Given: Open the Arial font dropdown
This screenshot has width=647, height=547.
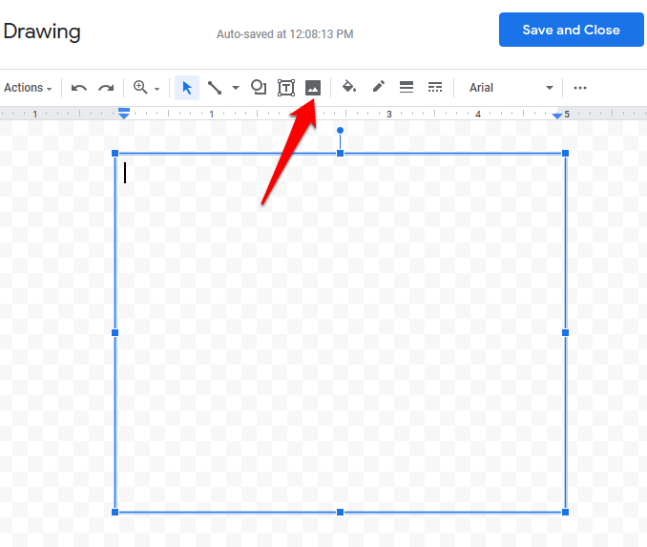Looking at the screenshot, I should tap(511, 88).
